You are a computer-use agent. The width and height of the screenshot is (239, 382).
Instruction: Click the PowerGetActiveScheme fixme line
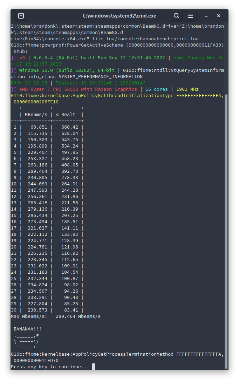[x=117, y=48]
